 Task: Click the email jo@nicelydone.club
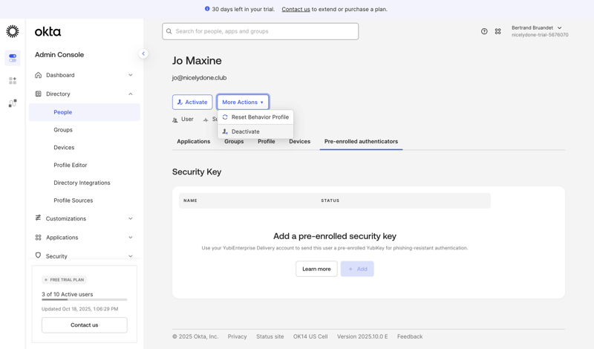pos(199,78)
